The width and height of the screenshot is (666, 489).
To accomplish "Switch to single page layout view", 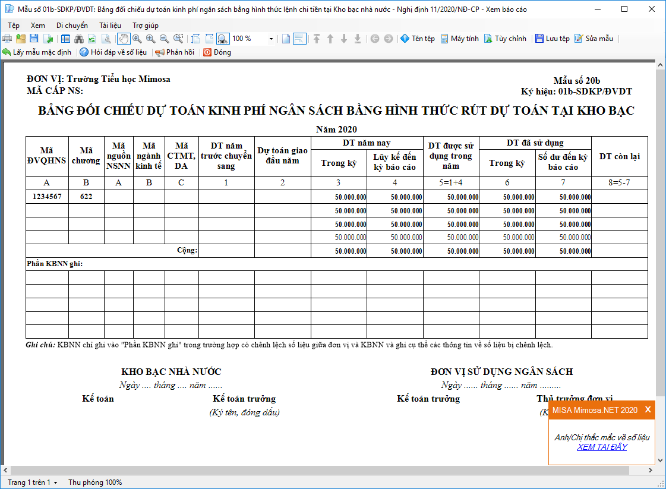I will pyautogui.click(x=286, y=39).
